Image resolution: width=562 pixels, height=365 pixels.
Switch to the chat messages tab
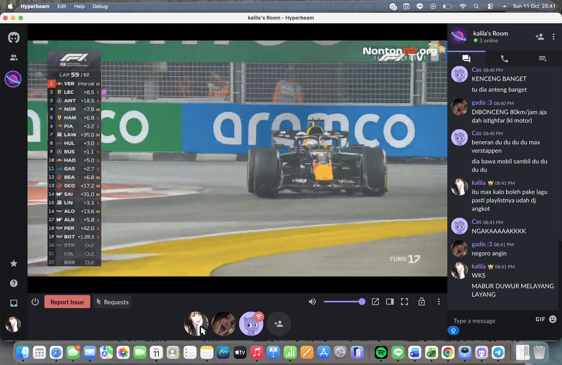(466, 58)
